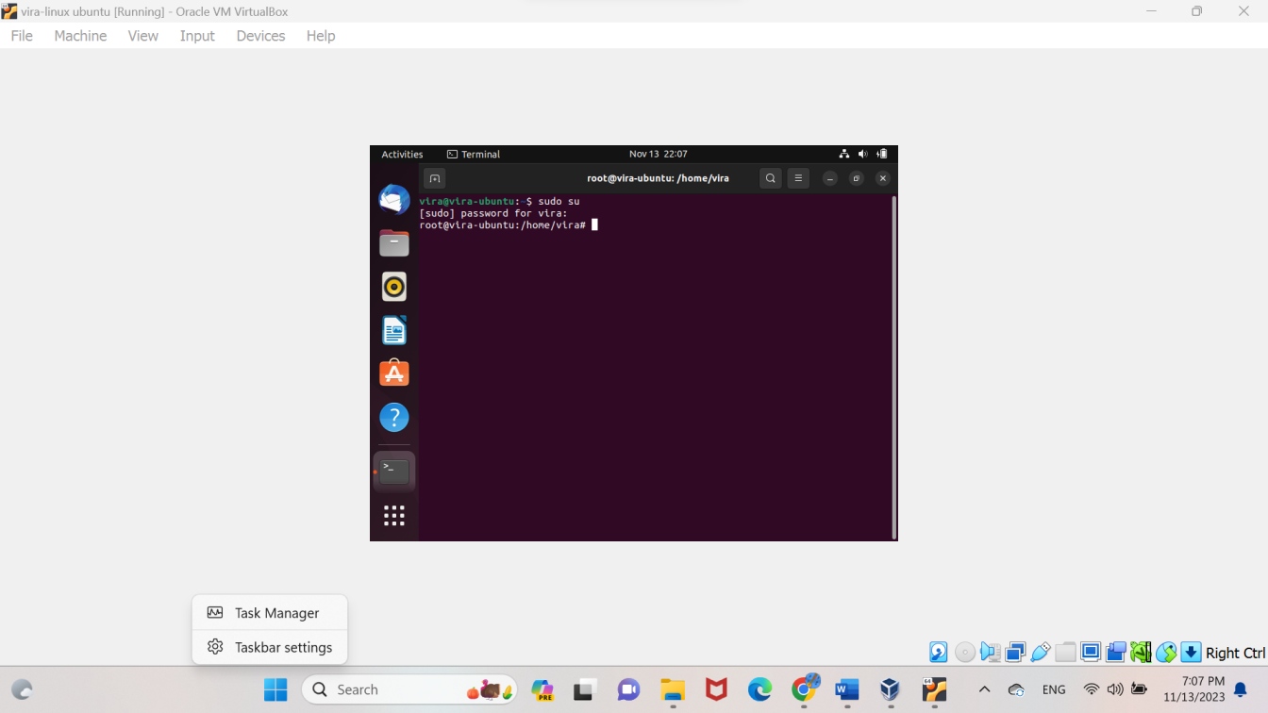Viewport: 1268px width, 713px height.
Task: Open the Devices menu
Action: coord(260,36)
